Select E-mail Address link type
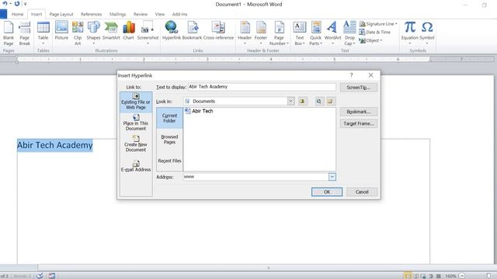 (136, 167)
